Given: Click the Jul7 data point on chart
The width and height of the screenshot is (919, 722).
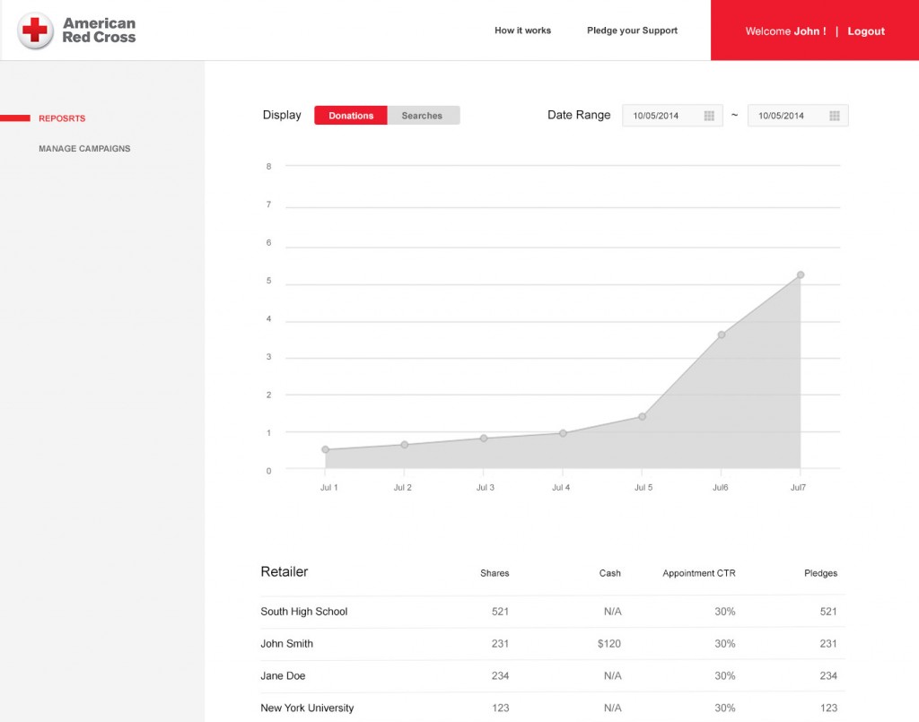Looking at the screenshot, I should 801,274.
